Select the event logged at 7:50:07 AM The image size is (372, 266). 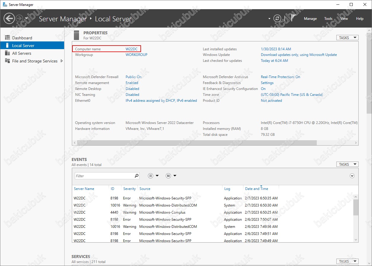(213, 220)
